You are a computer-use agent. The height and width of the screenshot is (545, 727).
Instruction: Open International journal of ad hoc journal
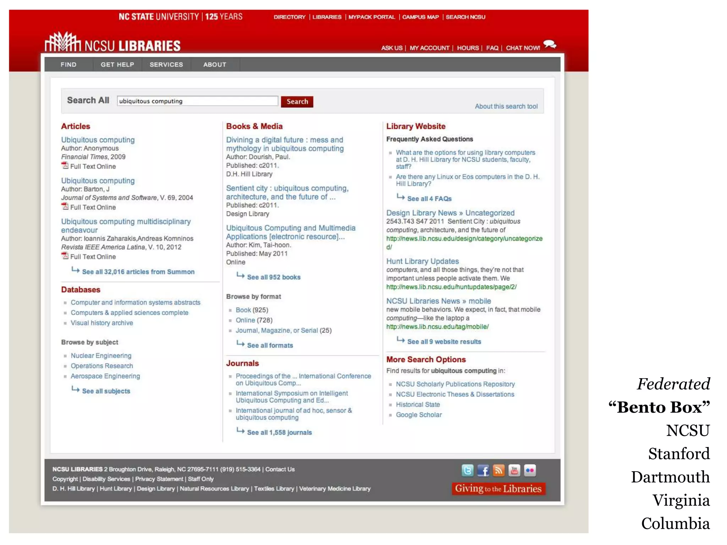pyautogui.click(x=294, y=414)
